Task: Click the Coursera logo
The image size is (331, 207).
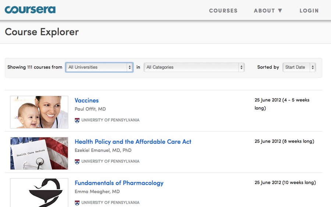Action: [x=30, y=10]
